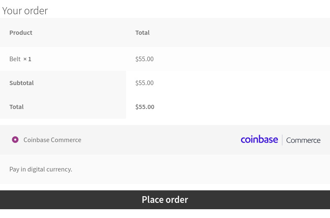Click the bold order total $55.00

[x=145, y=107]
